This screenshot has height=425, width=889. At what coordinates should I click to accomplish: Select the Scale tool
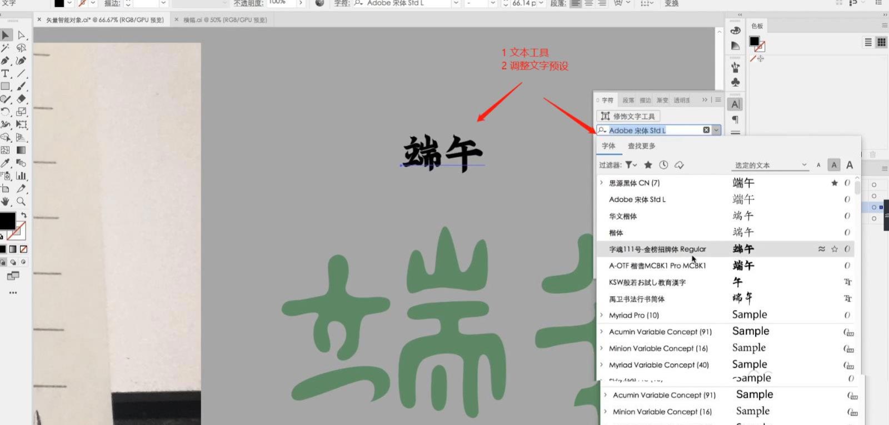coord(21,112)
